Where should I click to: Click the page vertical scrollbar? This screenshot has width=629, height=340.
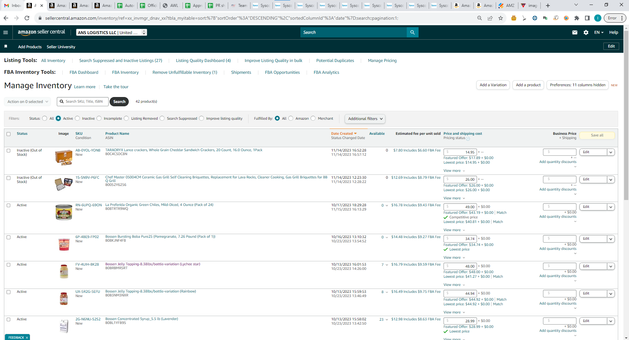point(626,115)
